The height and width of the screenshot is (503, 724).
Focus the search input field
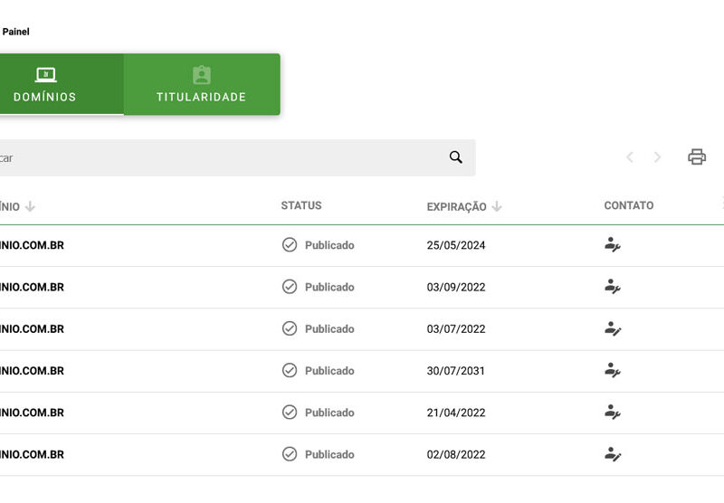237,157
